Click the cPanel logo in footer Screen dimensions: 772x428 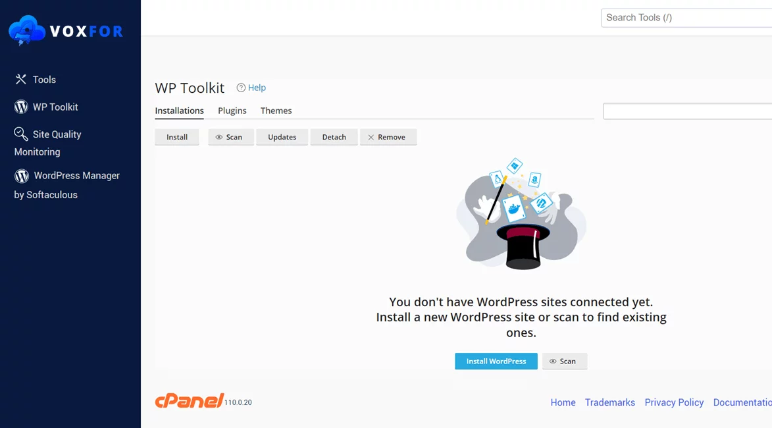[x=190, y=400]
